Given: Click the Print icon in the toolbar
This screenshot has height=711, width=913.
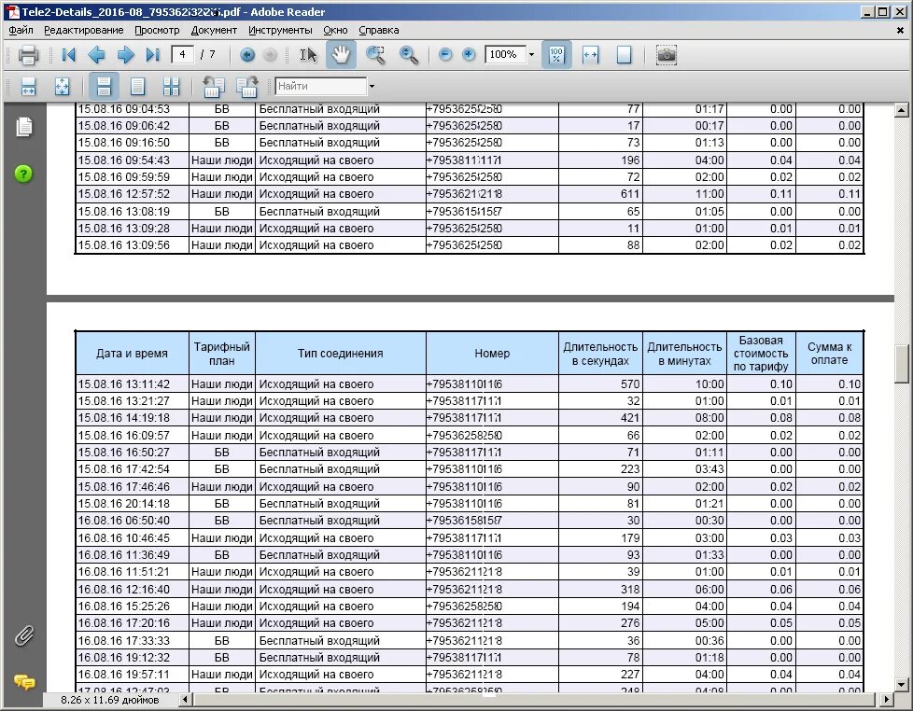Looking at the screenshot, I should pos(27,55).
